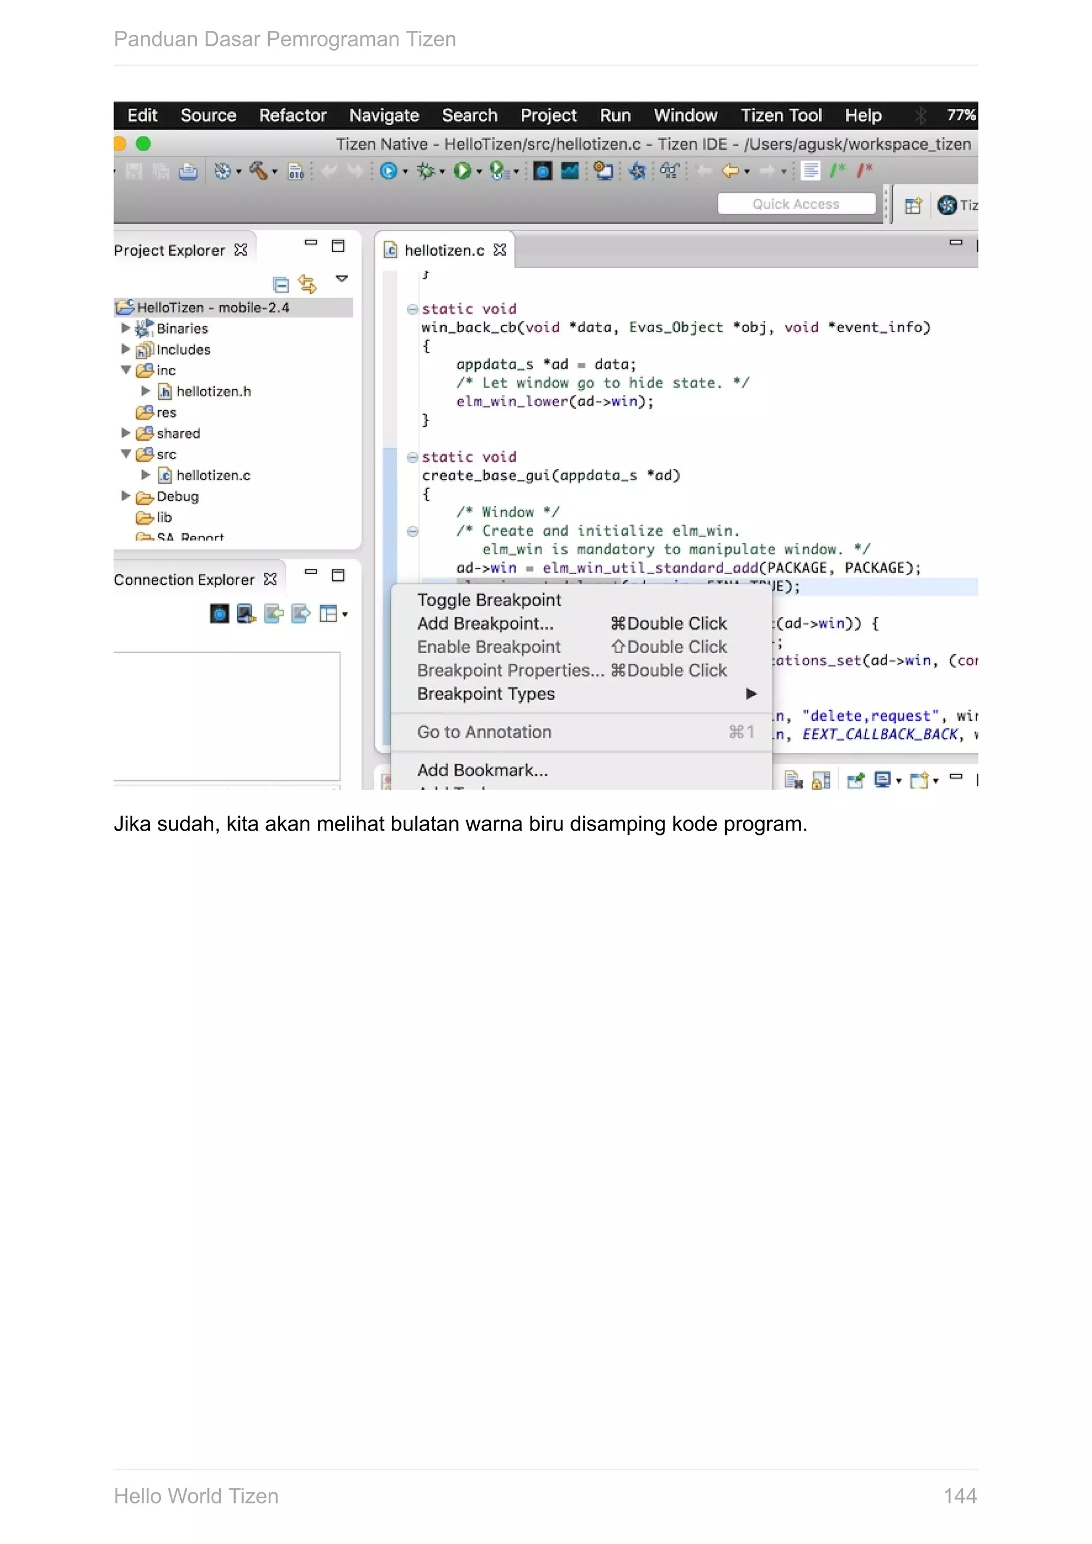
Task: Select the Connection Explorer tab
Action: (184, 580)
